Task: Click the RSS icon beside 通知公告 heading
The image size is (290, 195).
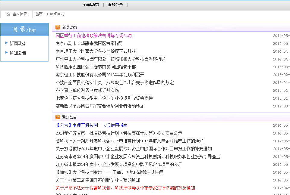Action: coord(58,117)
